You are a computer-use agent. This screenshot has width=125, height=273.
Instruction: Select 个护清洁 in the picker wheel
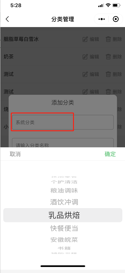click(64, 182)
